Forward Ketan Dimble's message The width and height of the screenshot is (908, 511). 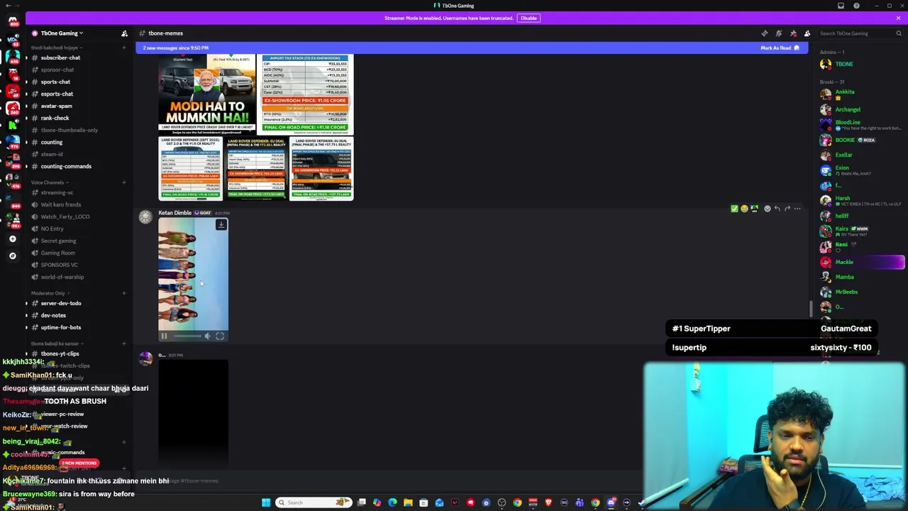coord(787,209)
